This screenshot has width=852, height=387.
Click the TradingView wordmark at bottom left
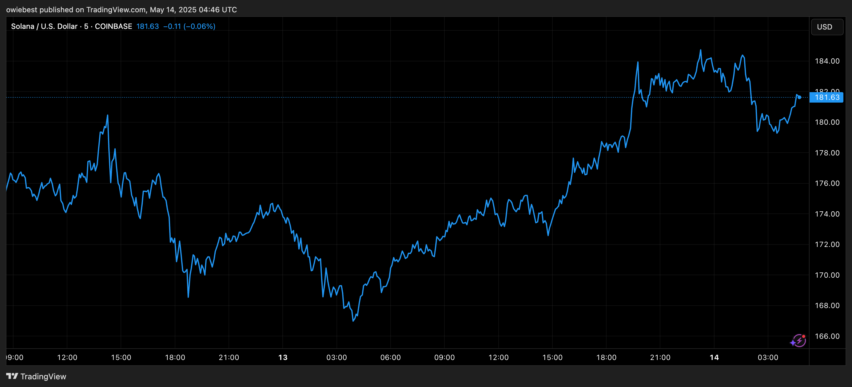click(43, 377)
